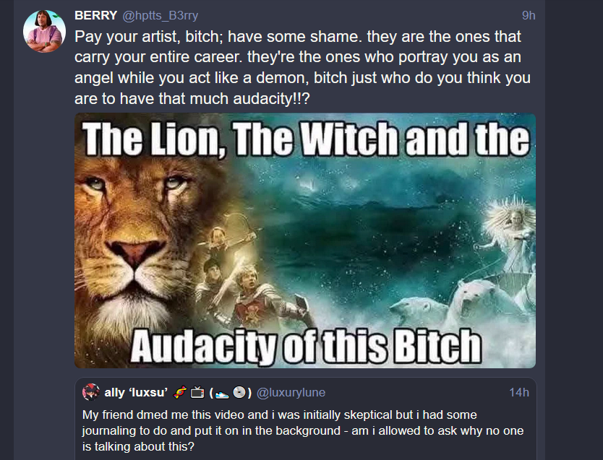Open the ally 'luxsu' display name
Viewport: 603px width, 460px height.
pyautogui.click(x=136, y=392)
